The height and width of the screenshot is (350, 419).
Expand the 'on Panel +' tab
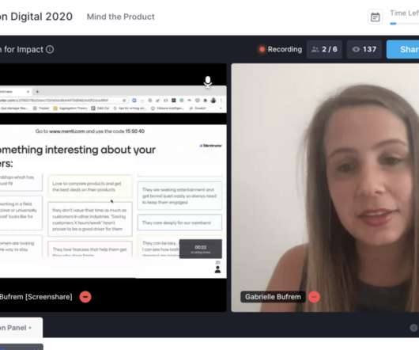[x=16, y=328]
